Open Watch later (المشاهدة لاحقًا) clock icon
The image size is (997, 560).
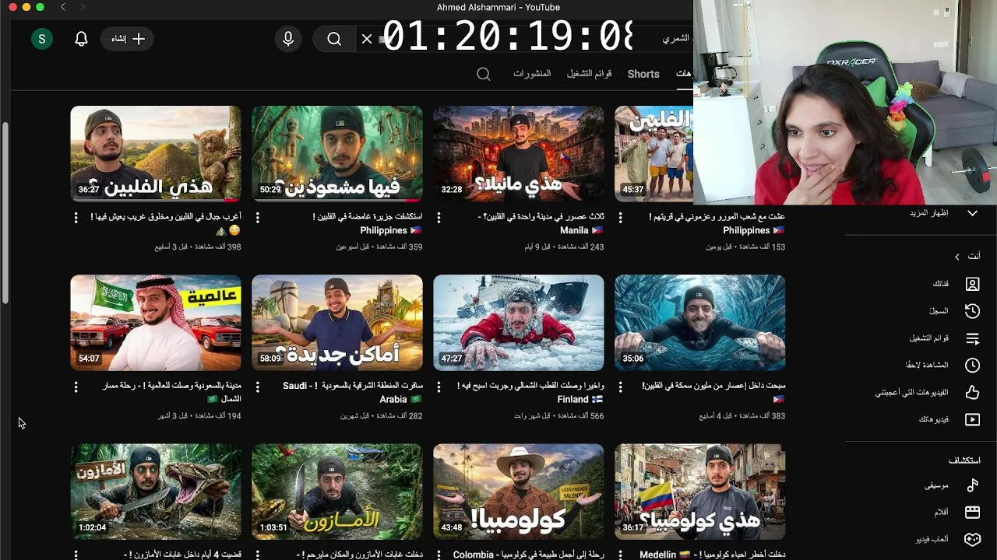(x=972, y=365)
